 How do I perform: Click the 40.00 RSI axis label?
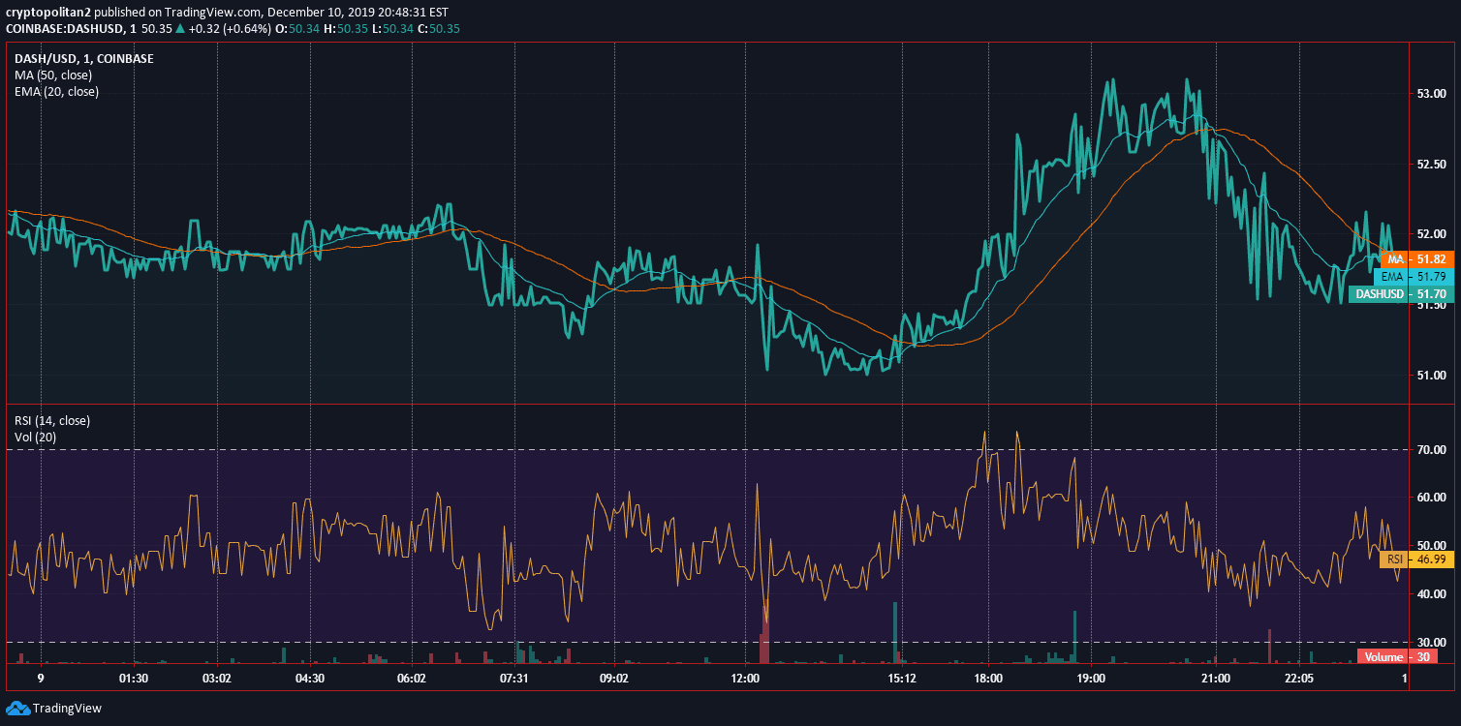click(1432, 594)
